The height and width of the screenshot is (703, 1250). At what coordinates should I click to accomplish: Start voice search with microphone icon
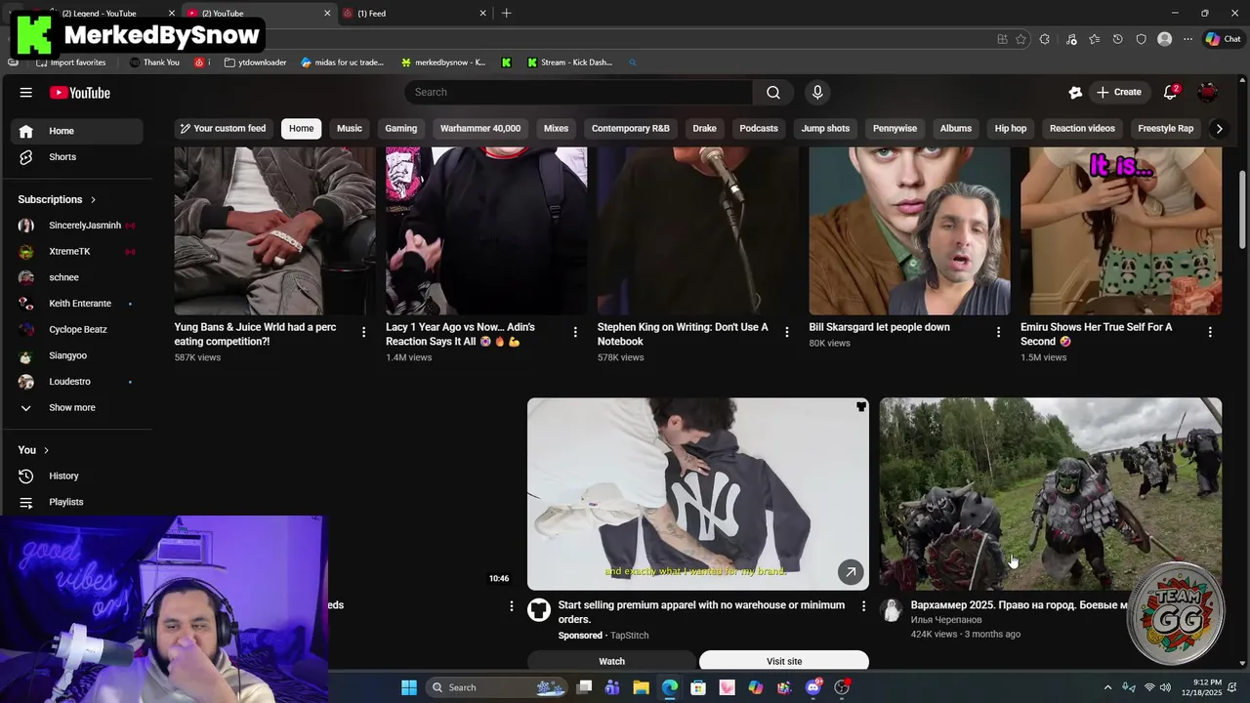pos(817,92)
